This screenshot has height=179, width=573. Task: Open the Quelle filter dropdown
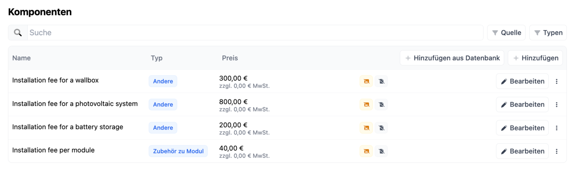click(506, 33)
